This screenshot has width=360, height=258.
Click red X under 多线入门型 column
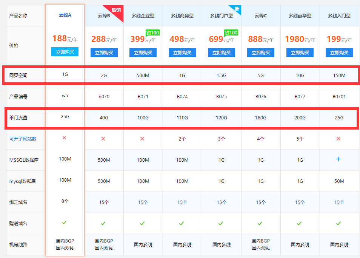point(338,139)
